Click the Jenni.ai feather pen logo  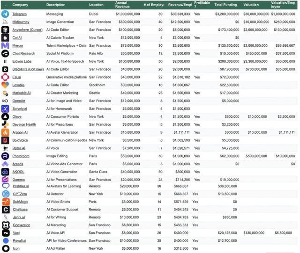point(6,217)
